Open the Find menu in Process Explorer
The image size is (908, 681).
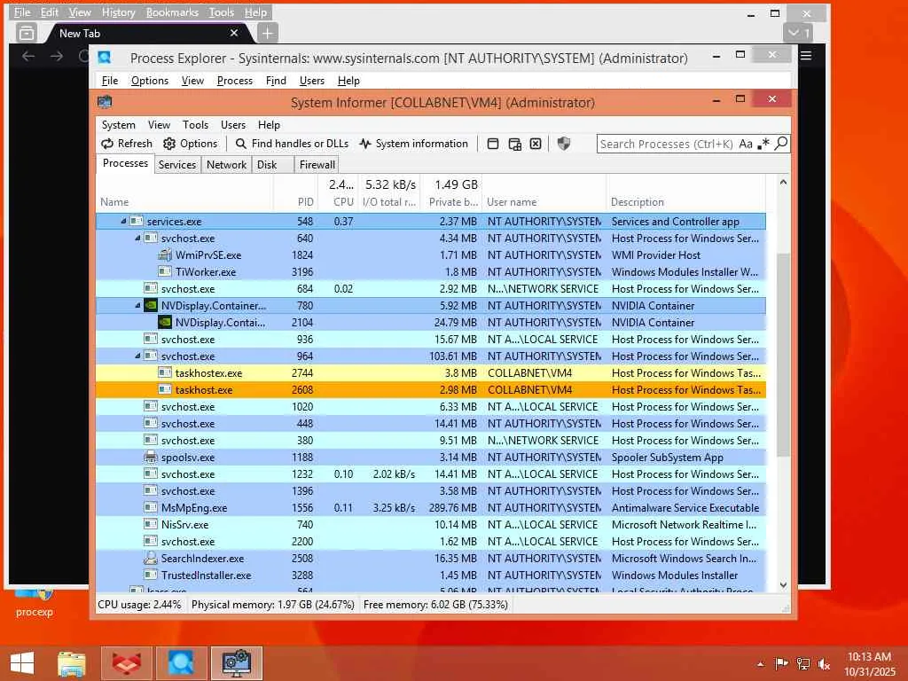tap(276, 81)
